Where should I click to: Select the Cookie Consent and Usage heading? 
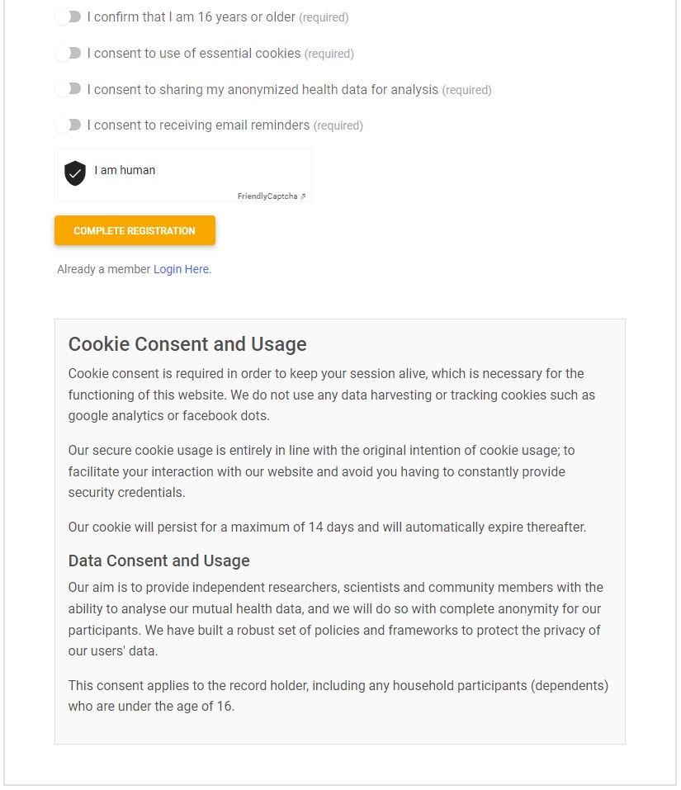click(x=187, y=344)
